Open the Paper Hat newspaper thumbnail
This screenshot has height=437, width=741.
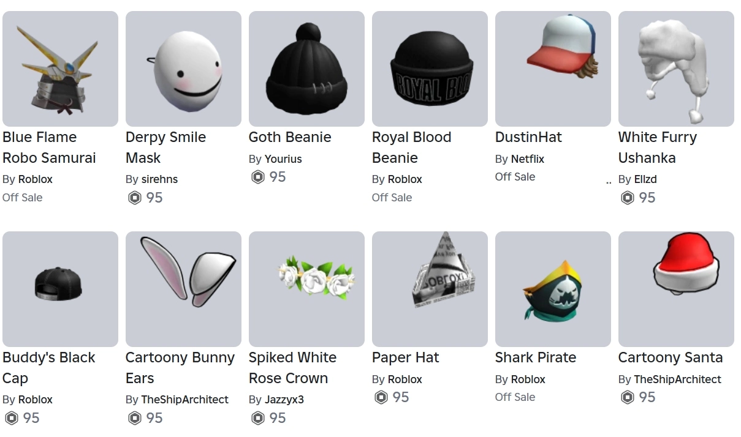(430, 289)
